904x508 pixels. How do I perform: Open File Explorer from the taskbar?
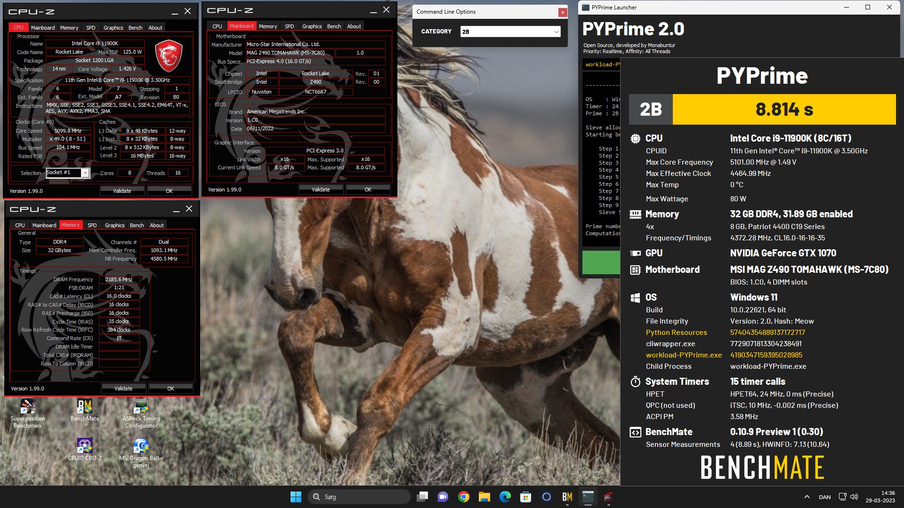point(484,497)
